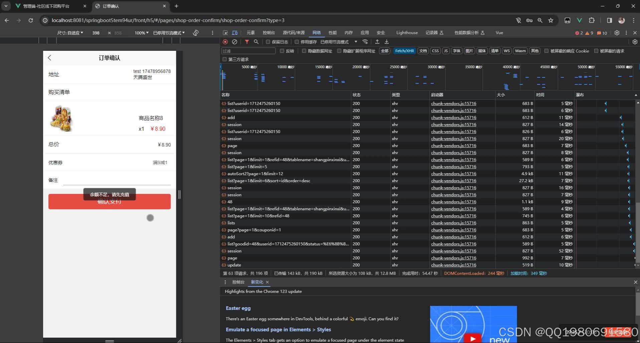The image size is (640, 343).
Task: Open device toolbar more options dots
Action: tap(212, 33)
